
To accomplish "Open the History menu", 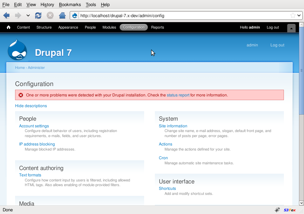I will tap(47, 4).
